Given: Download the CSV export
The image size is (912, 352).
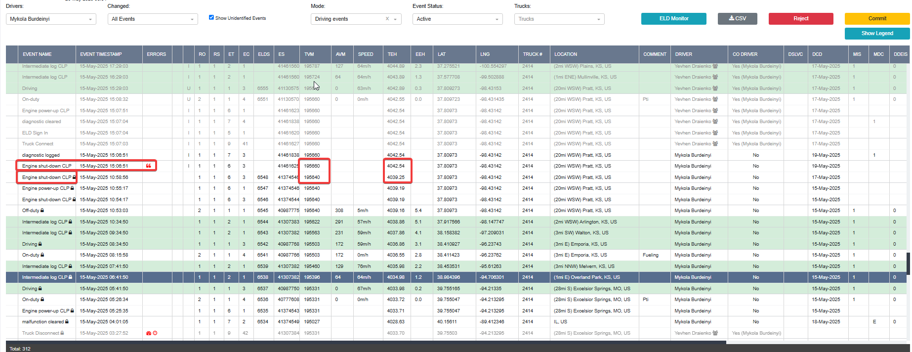Looking at the screenshot, I should tap(737, 19).
